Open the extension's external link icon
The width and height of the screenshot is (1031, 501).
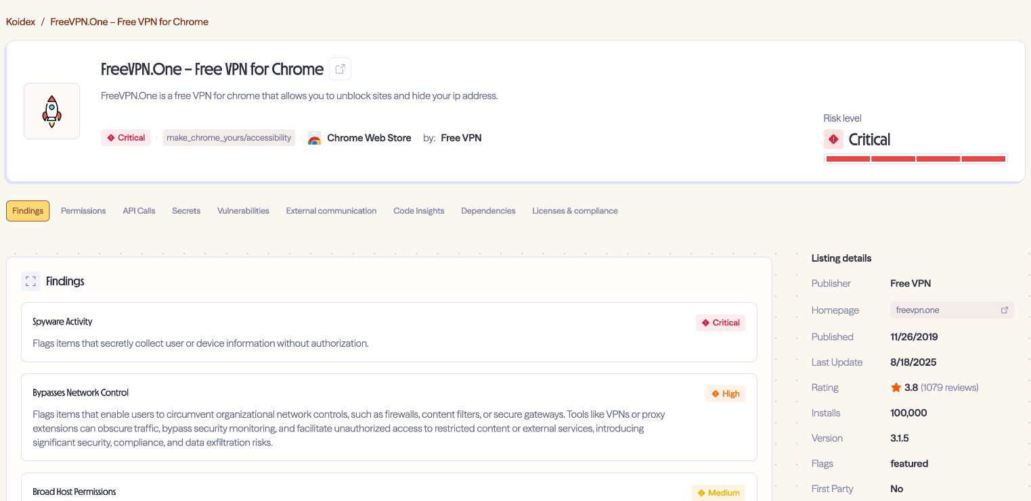pyautogui.click(x=340, y=69)
